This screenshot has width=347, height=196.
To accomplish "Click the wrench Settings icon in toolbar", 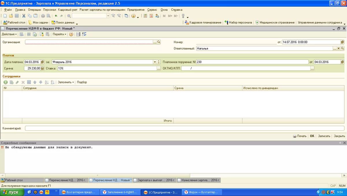I will click(183, 16).
